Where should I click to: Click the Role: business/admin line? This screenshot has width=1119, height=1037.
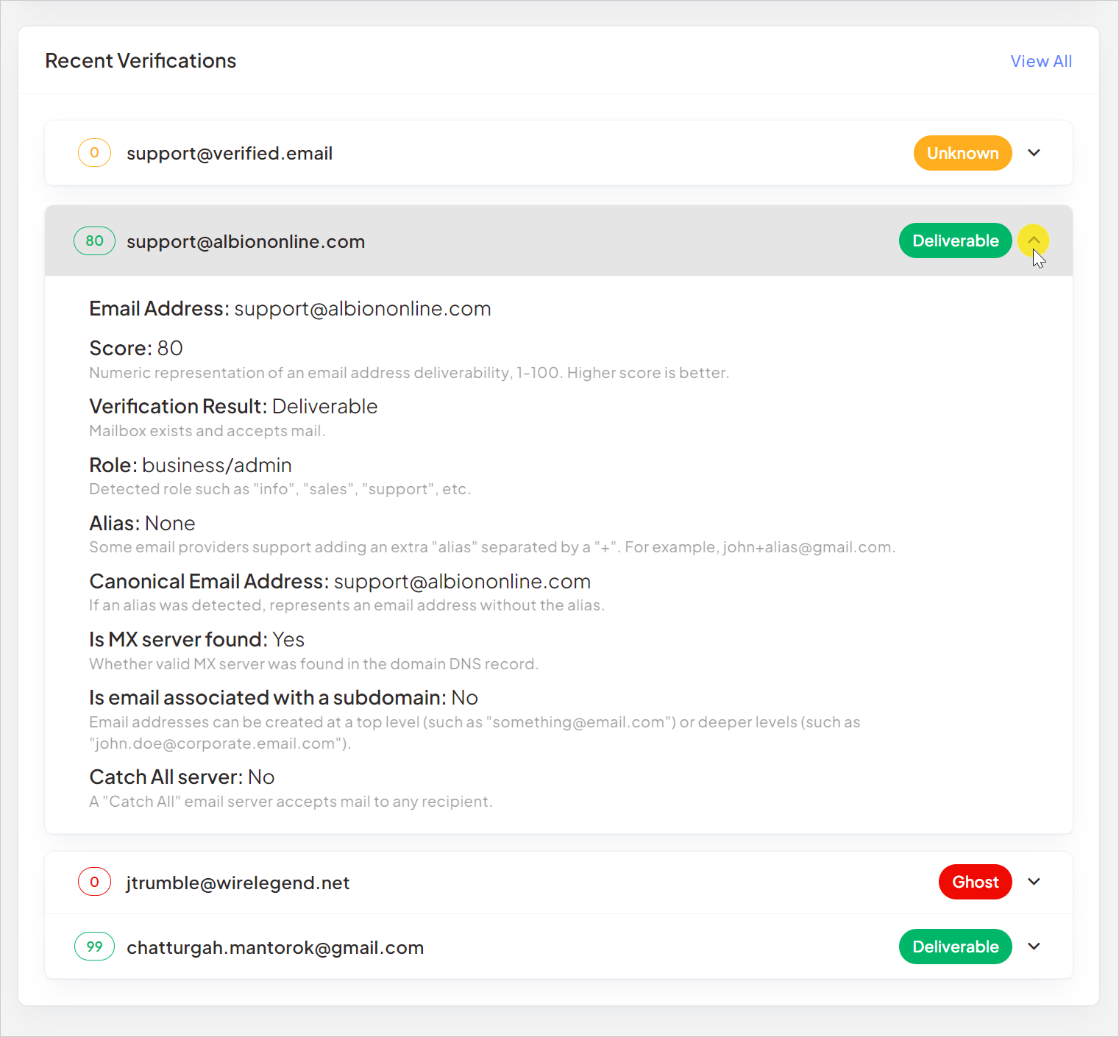(191, 465)
